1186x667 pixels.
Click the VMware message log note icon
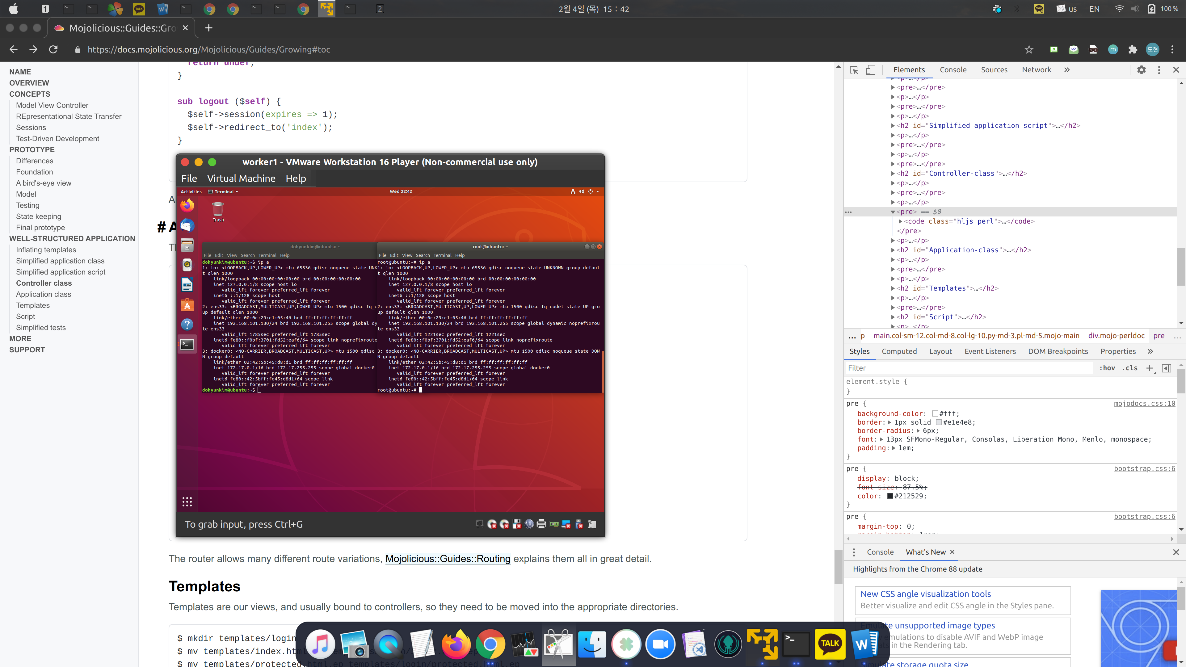pyautogui.click(x=592, y=524)
